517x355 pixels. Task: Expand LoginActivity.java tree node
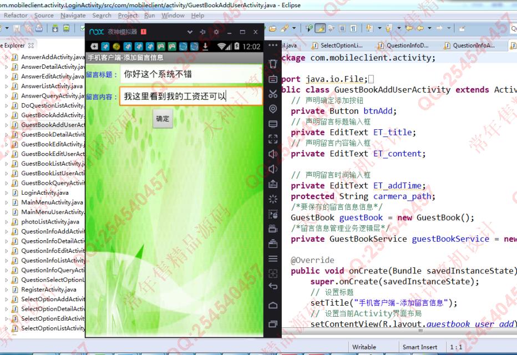6,193
